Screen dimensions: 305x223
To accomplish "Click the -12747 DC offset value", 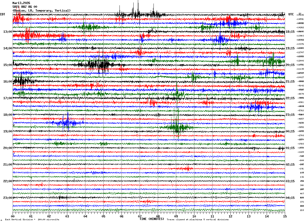I will [300, 52].
